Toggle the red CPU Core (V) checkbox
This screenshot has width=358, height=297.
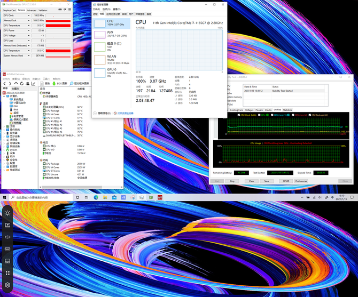(293, 115)
